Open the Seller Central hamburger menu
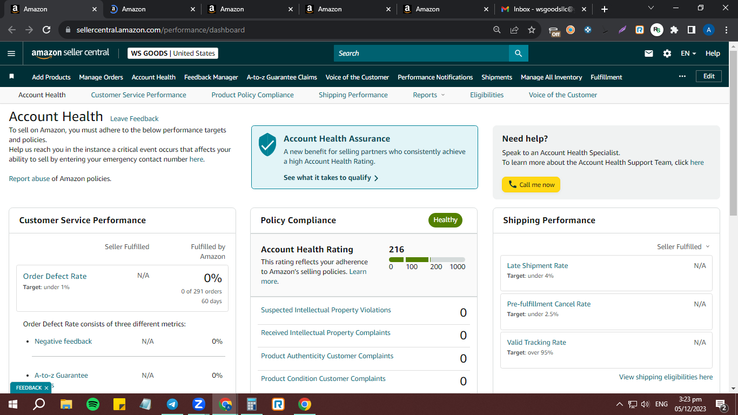 click(11, 53)
